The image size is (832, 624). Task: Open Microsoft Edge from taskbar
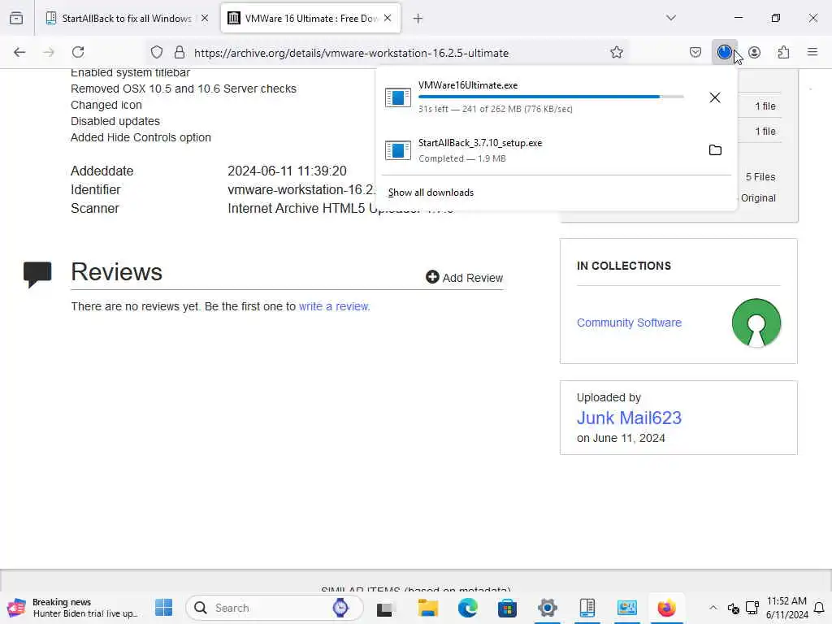(467, 608)
